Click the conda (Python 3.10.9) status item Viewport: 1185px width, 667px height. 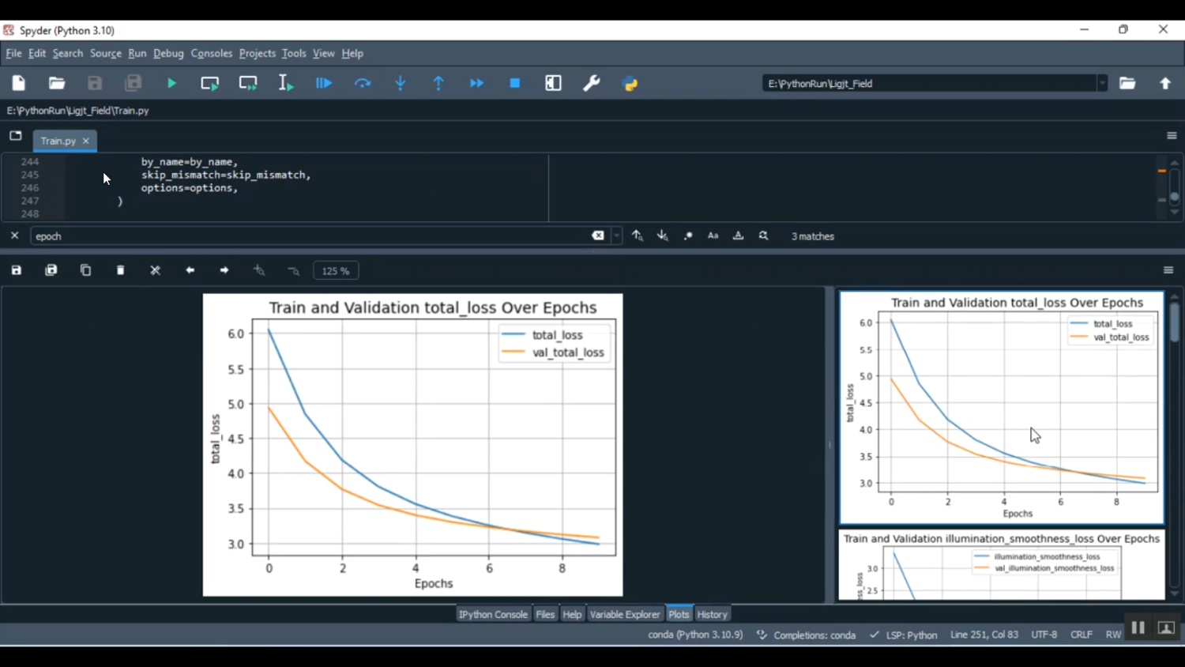tap(695, 635)
